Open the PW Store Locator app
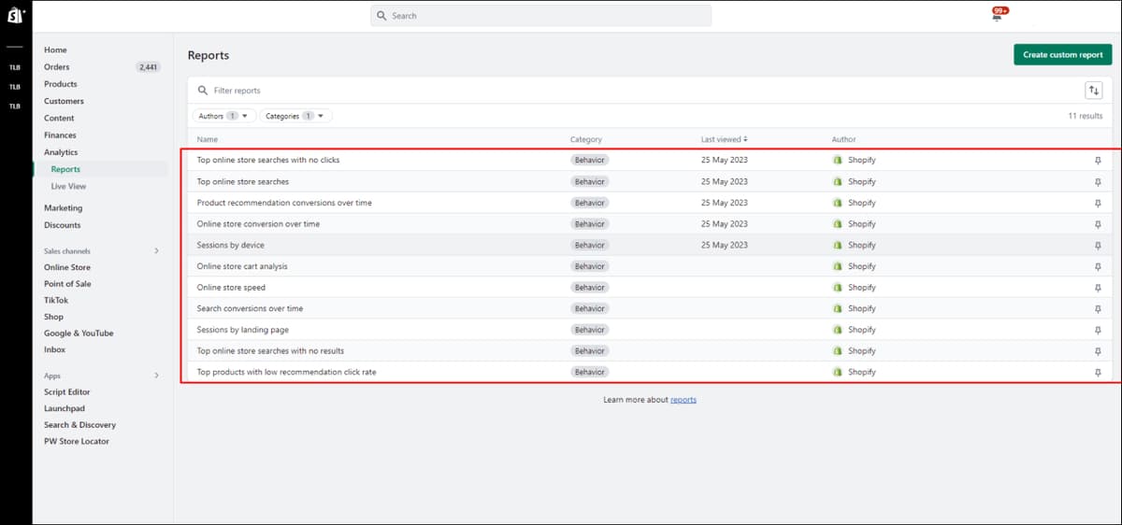The image size is (1122, 525). point(77,441)
